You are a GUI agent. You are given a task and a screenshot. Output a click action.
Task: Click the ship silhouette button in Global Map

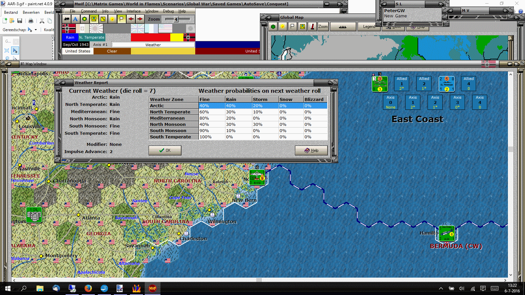click(343, 27)
